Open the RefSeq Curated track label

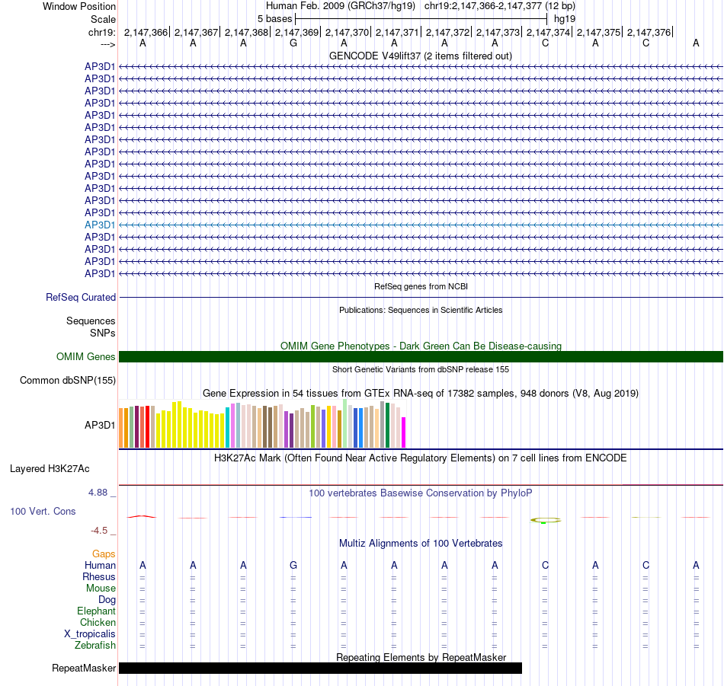[80, 297]
